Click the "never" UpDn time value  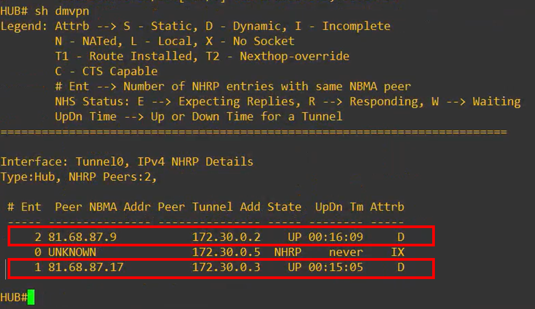point(346,252)
